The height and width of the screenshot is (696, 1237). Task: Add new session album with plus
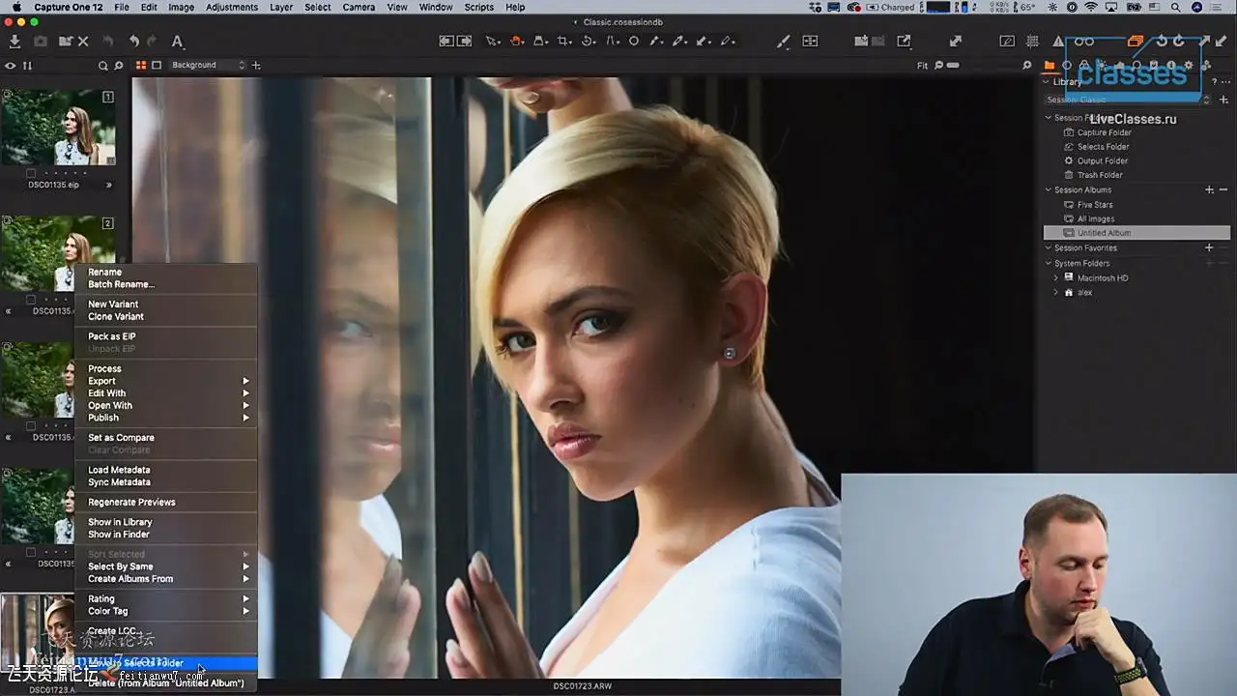tap(1209, 189)
